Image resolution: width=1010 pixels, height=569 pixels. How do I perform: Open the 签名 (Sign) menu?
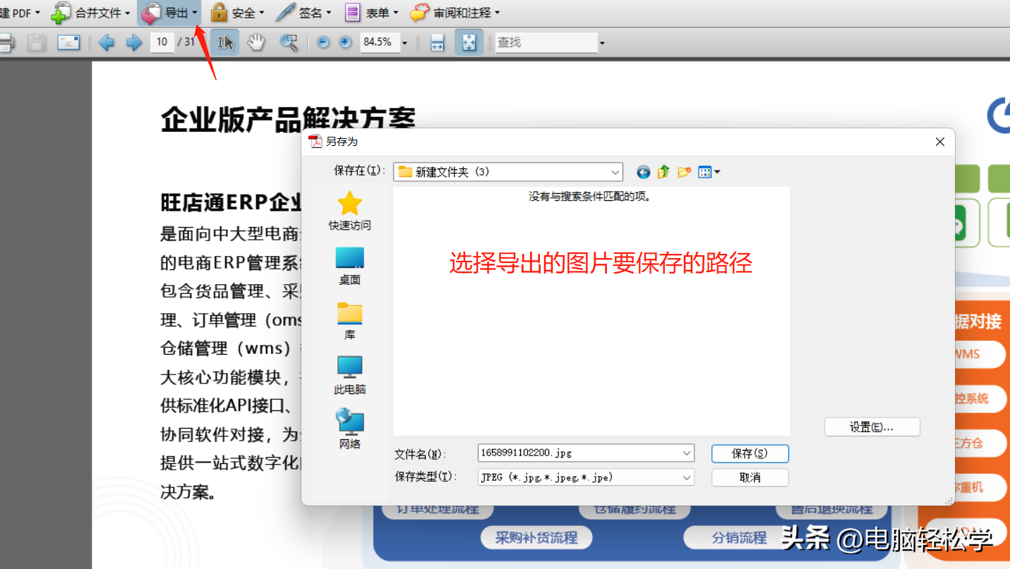304,13
